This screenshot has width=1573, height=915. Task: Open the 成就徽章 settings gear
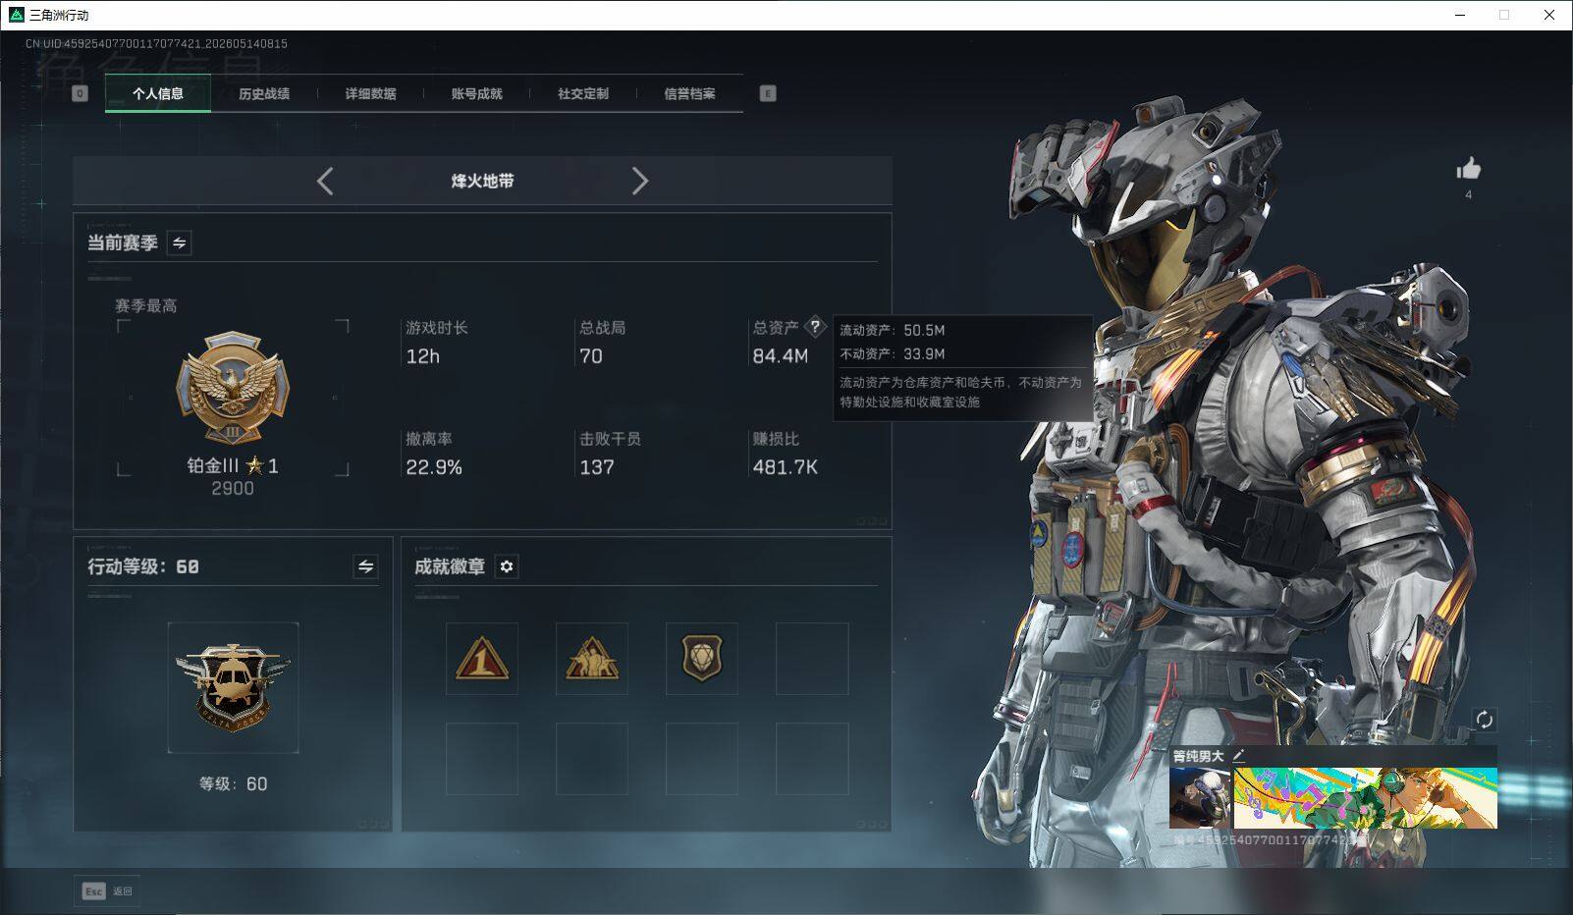pos(507,566)
